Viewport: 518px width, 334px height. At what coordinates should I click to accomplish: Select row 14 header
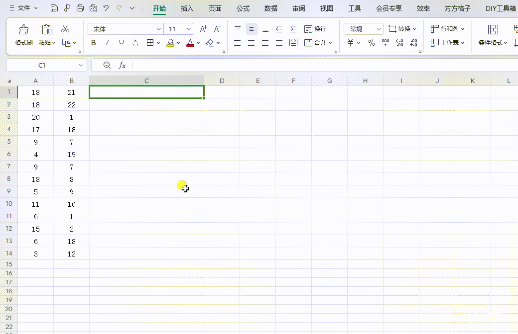(x=8, y=253)
